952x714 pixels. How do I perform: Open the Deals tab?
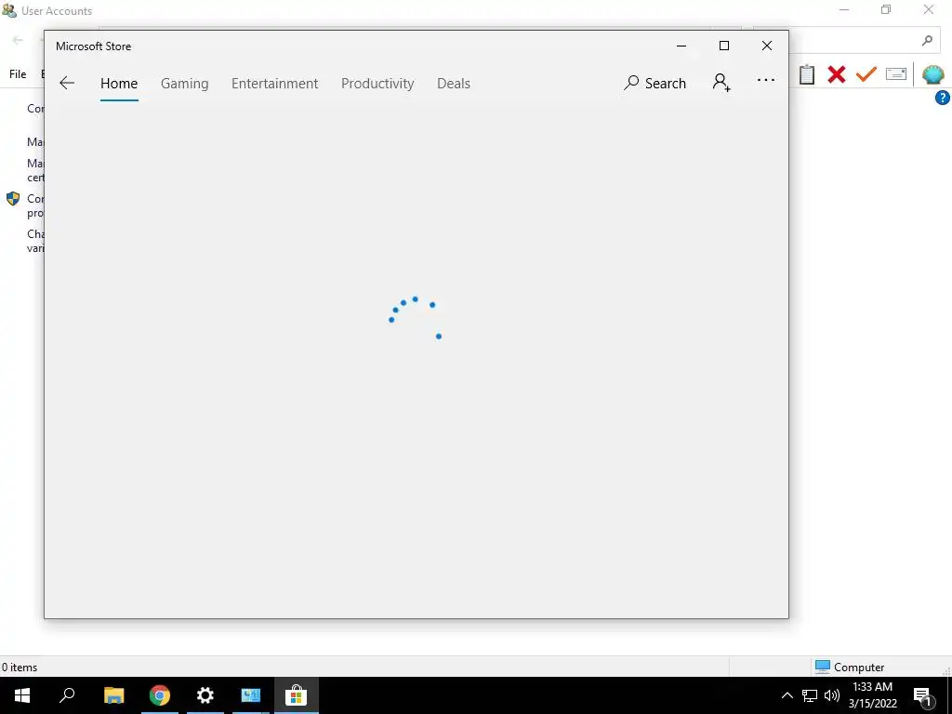pos(454,83)
